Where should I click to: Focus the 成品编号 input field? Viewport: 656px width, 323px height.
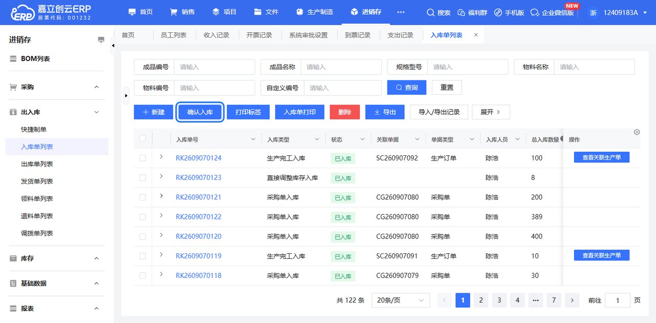point(214,67)
